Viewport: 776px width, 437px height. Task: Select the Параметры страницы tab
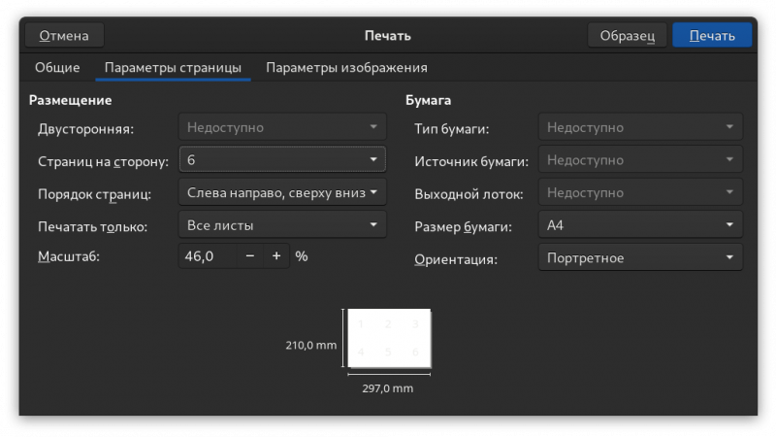[x=173, y=67]
